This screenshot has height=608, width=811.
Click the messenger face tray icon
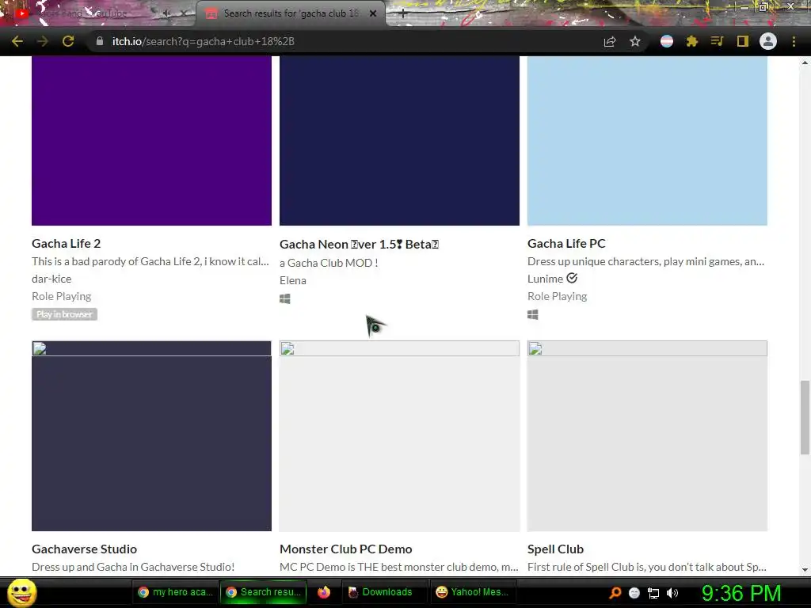634,593
